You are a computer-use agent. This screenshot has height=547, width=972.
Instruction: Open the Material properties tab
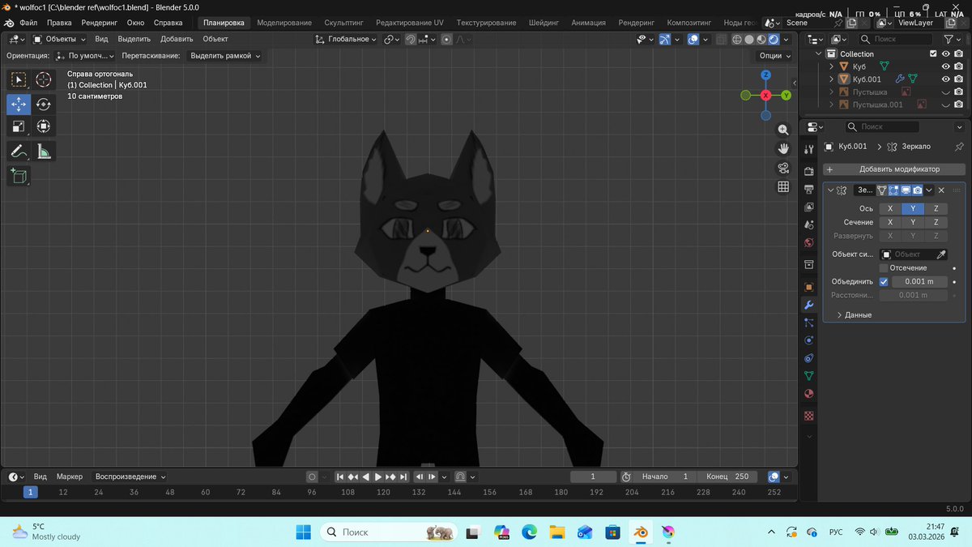tap(808, 394)
